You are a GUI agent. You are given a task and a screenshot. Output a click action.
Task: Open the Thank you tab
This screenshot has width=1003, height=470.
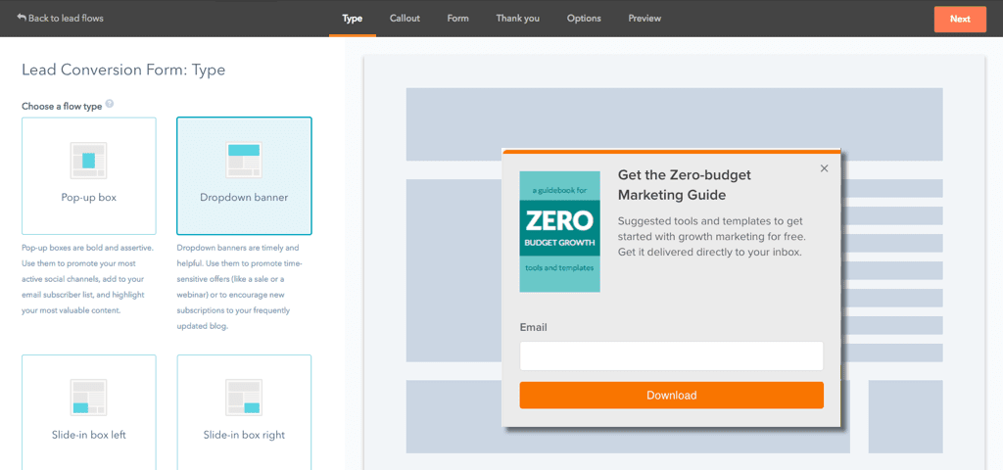tap(518, 18)
